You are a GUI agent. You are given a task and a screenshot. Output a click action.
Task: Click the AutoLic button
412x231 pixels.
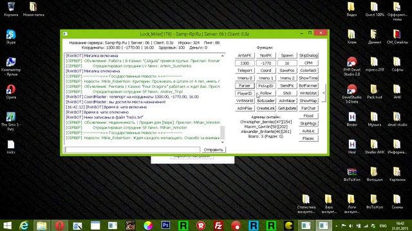[x=308, y=131]
